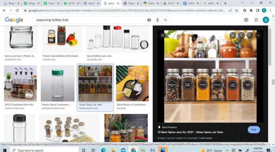Switch to the Fiverr tab
The width and height of the screenshot is (275, 152).
pos(52,3)
